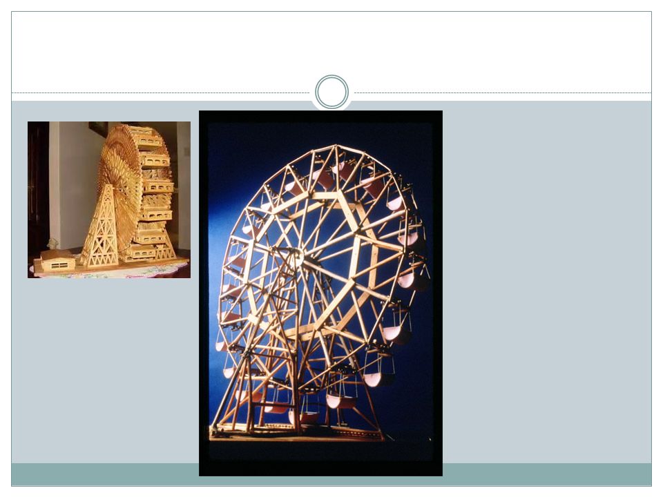The height and width of the screenshot is (497, 663).
Task: Click the empty title area above the divider
Action: pos(331,48)
